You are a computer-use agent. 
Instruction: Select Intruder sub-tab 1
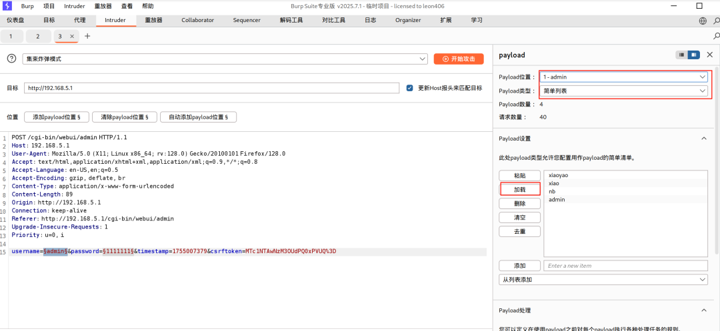(11, 36)
